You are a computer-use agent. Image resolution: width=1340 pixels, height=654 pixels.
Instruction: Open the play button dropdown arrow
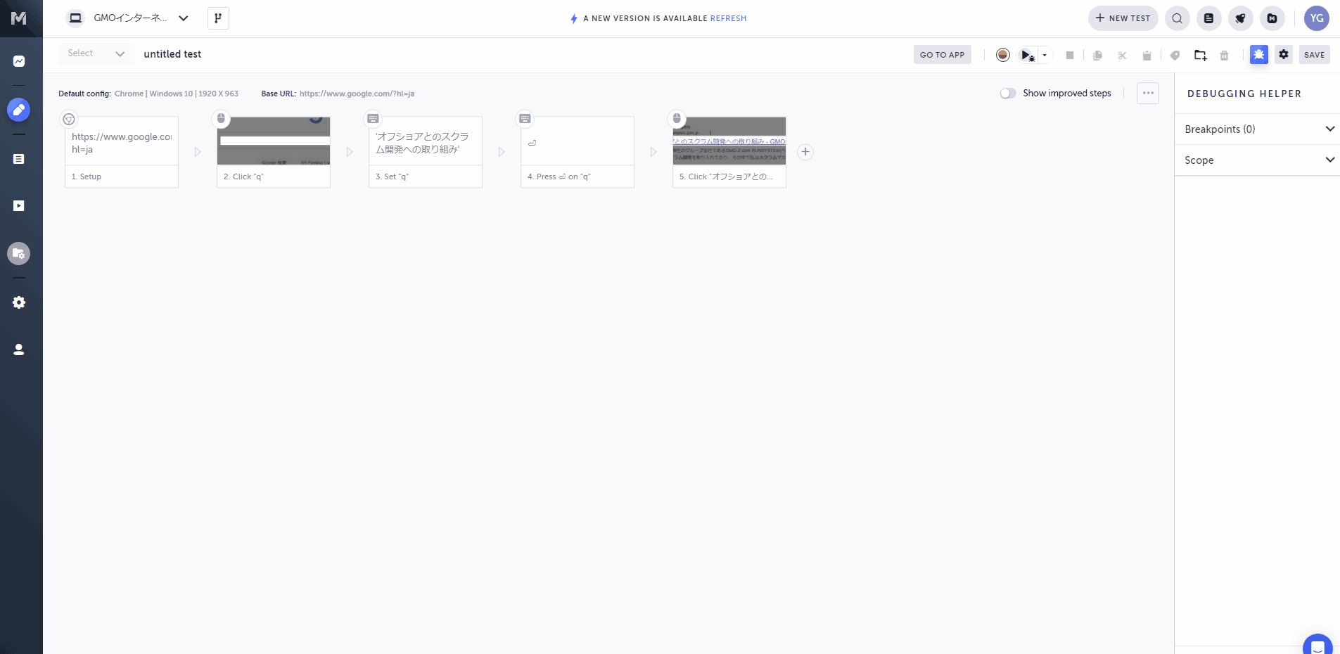tap(1045, 55)
